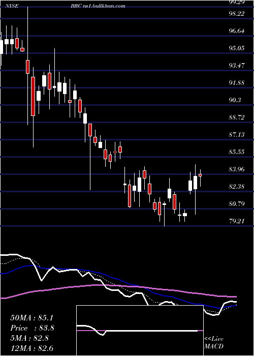Click the 83.96 price axis label
Screen dimensions: 254x356
236,169
